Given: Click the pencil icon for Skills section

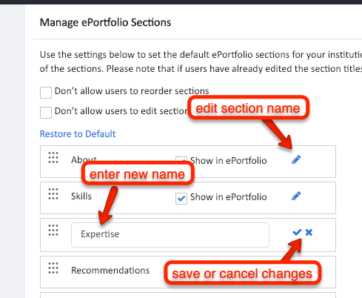Looking at the screenshot, I should pos(296,196).
